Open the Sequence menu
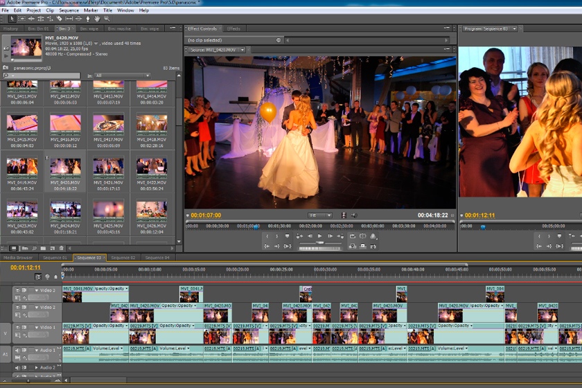582x388 pixels. pyautogui.click(x=69, y=10)
